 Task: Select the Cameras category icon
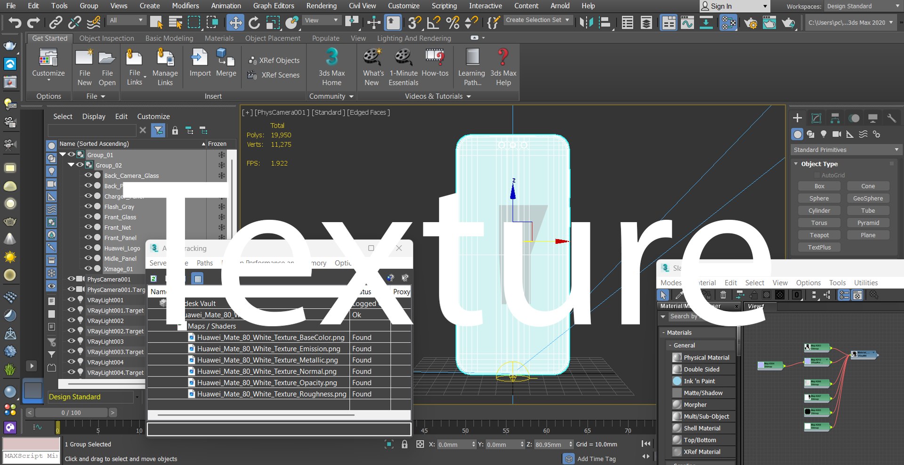tap(837, 134)
